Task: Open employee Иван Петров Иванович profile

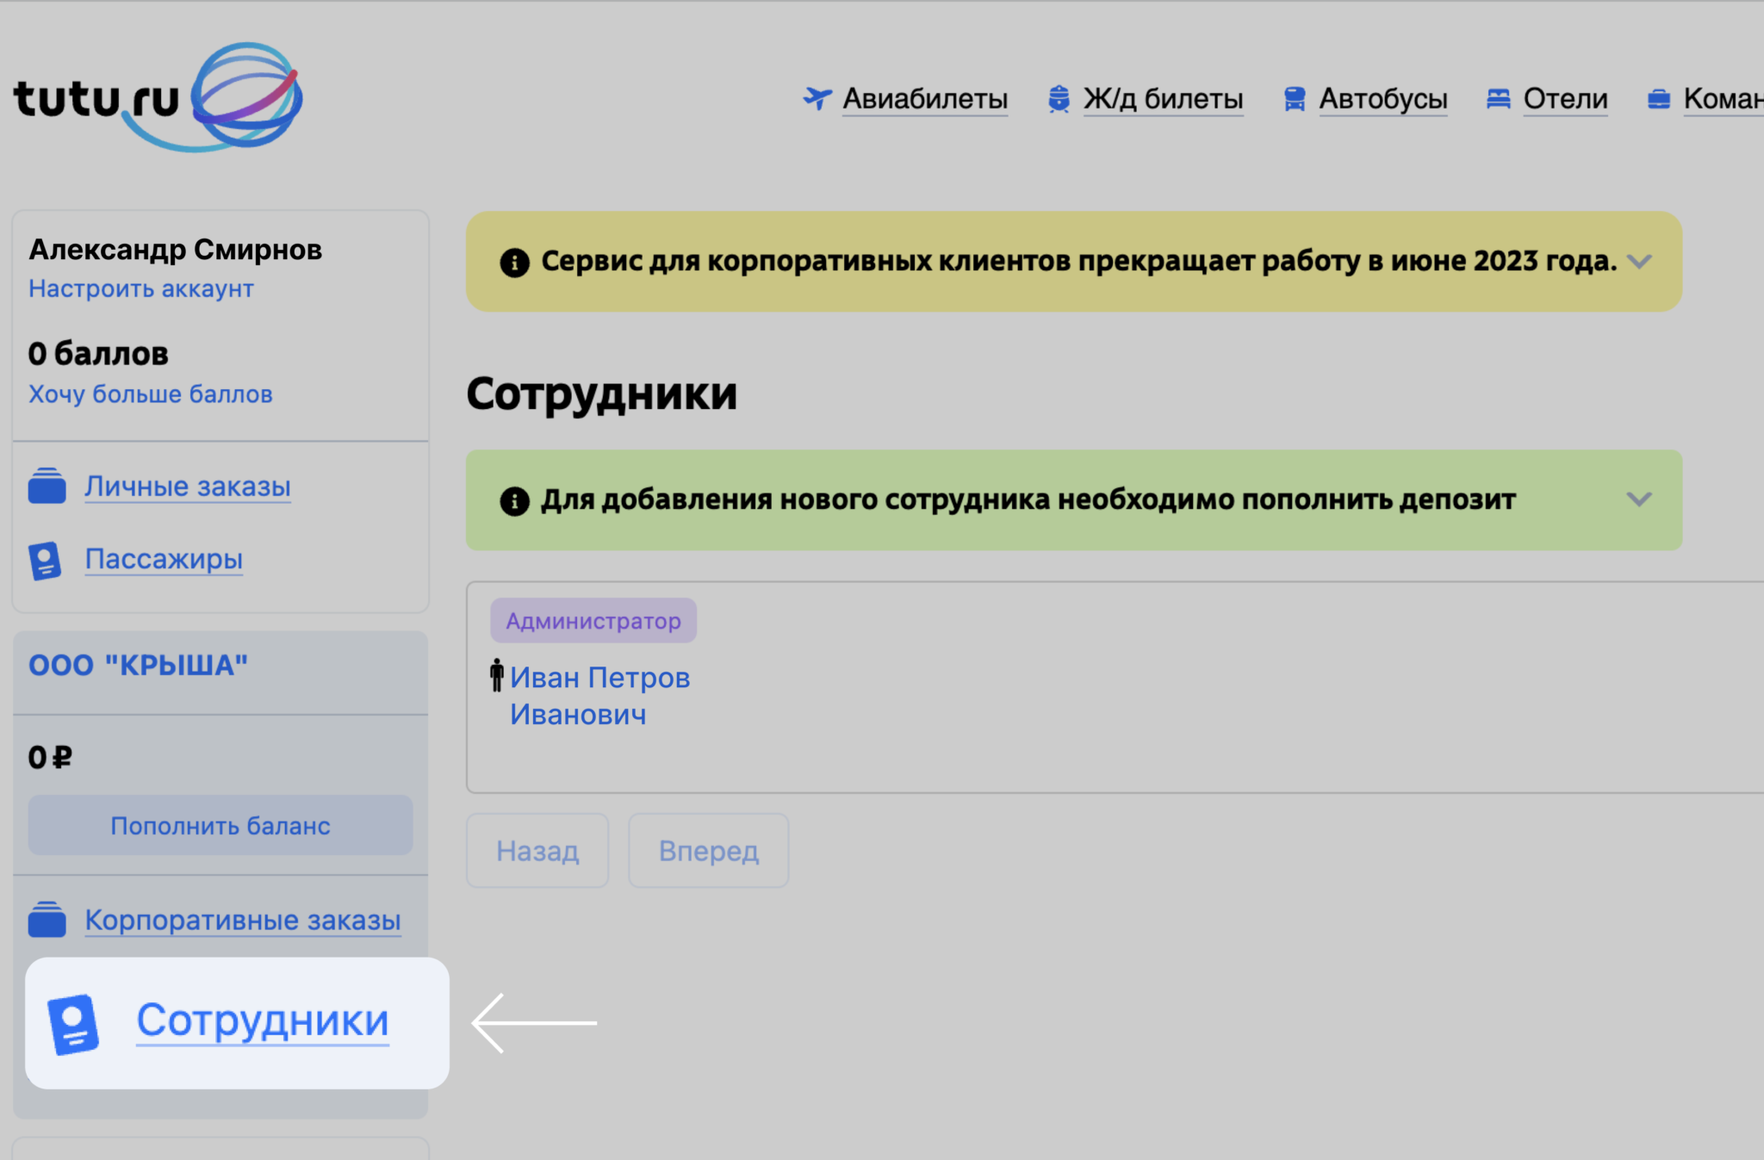Action: [599, 696]
